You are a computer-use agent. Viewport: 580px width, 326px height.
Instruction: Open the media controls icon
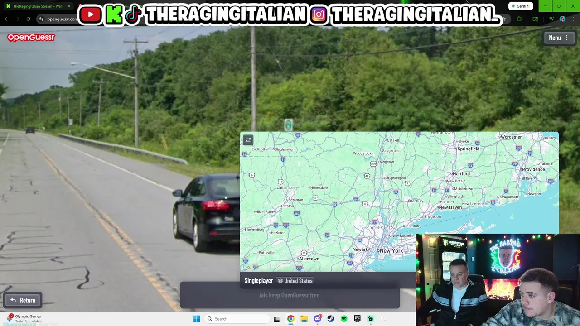coord(551,19)
